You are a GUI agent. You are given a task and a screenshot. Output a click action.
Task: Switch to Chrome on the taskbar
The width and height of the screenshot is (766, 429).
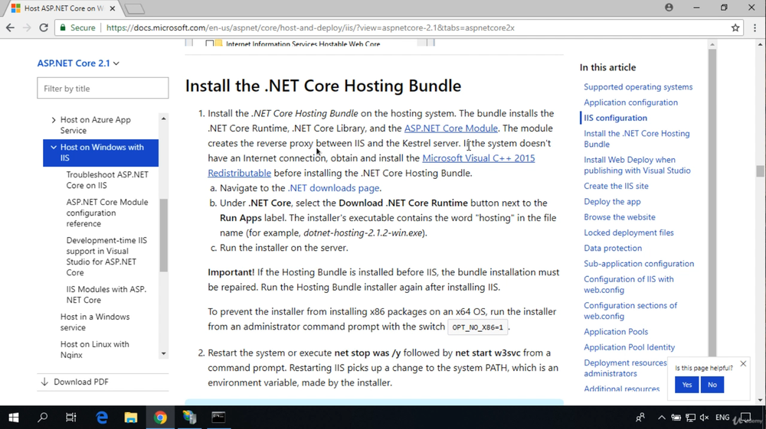[x=160, y=418]
